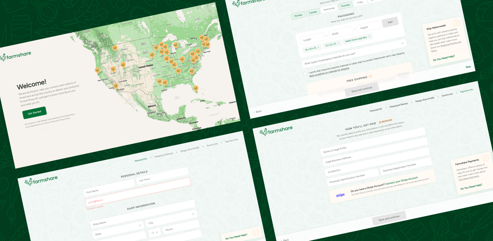Remove the FedEx Extra Large Box chip
The width and height of the screenshot is (493, 241).
click(369, 36)
